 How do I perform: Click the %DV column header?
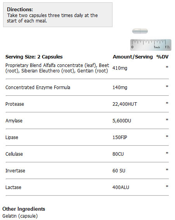point(162,57)
